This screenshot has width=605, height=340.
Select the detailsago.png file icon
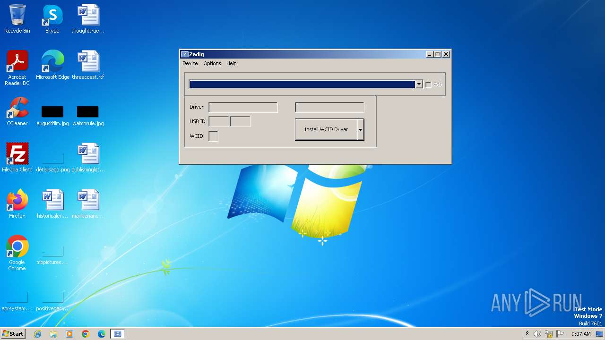52,161
